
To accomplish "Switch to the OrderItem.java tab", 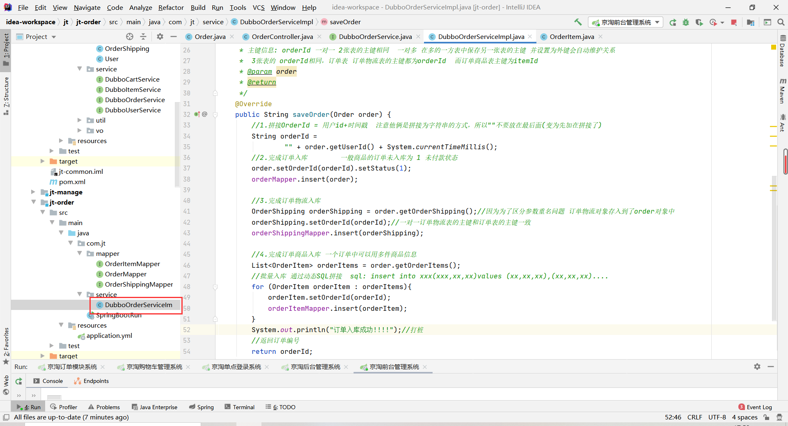I will (572, 36).
